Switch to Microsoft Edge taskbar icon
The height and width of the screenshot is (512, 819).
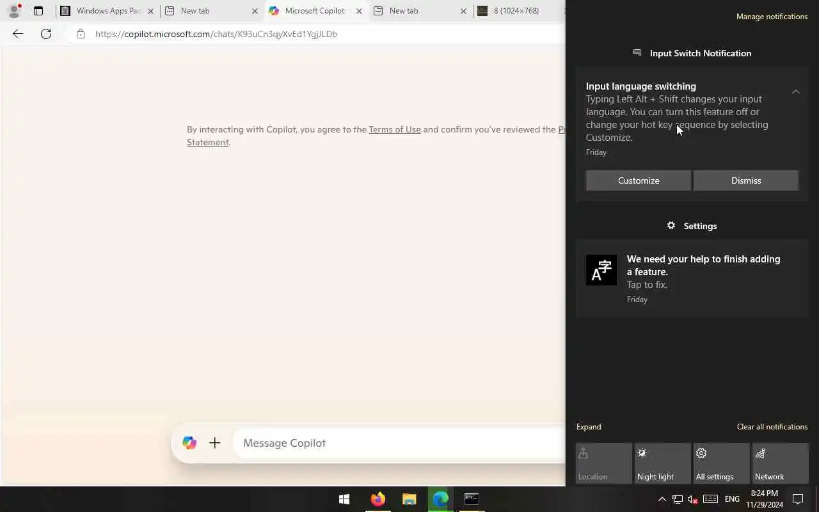(x=441, y=499)
